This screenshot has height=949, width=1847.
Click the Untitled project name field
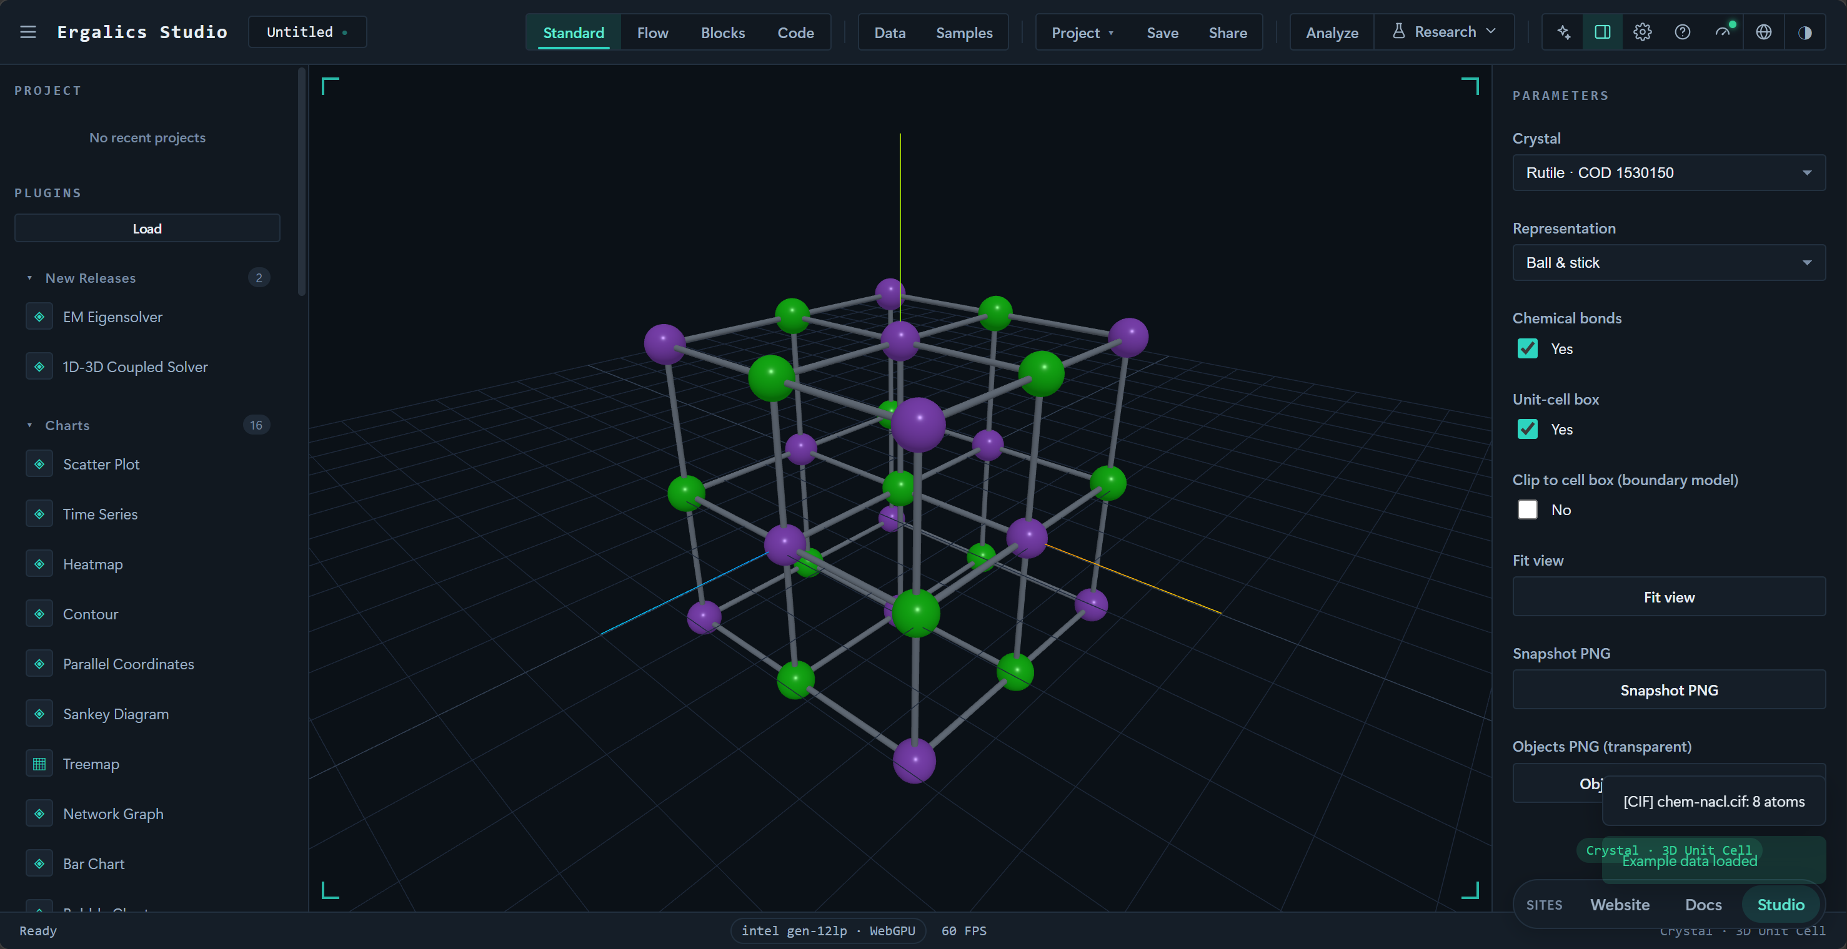[x=307, y=32]
